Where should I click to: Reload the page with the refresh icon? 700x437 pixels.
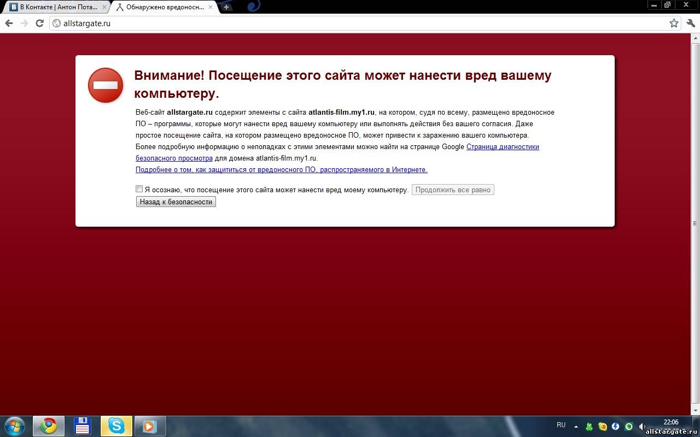click(39, 23)
